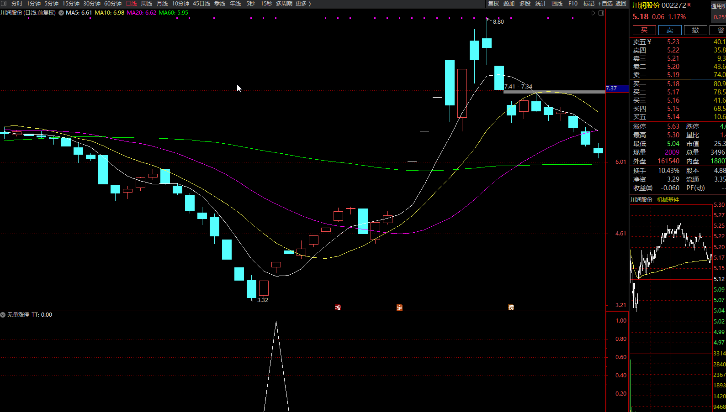Click the 机械基件 sector link

tap(668, 200)
